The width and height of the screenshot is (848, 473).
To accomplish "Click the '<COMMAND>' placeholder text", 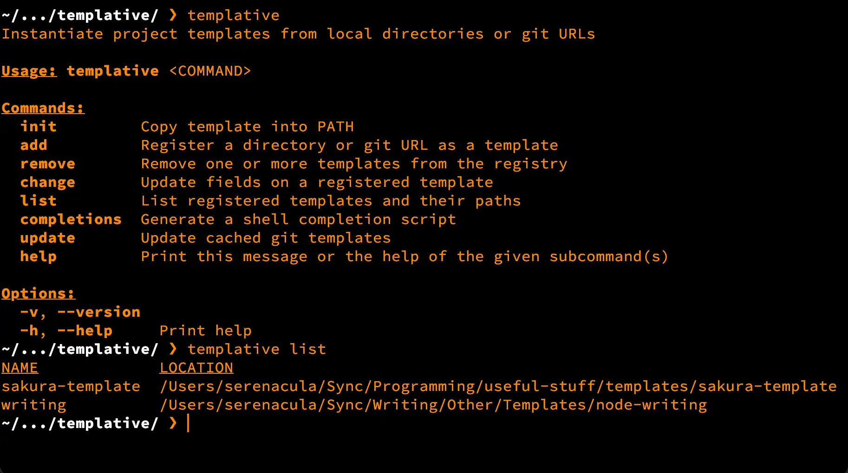I will click(210, 71).
